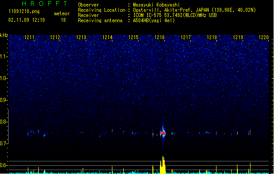
Task: Click the 1216 time marker
Action: [x=159, y=37]
